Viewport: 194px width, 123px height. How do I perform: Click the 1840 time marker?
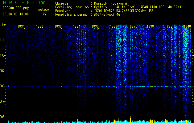(187, 26)
